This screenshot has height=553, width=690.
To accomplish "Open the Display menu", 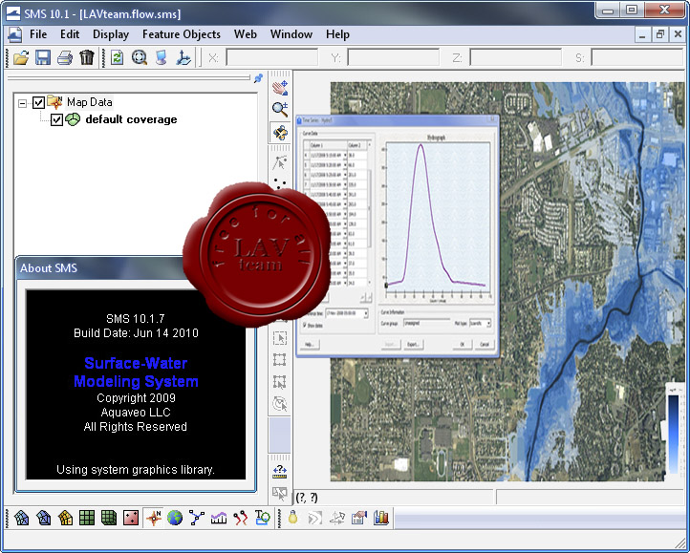I will 111,34.
